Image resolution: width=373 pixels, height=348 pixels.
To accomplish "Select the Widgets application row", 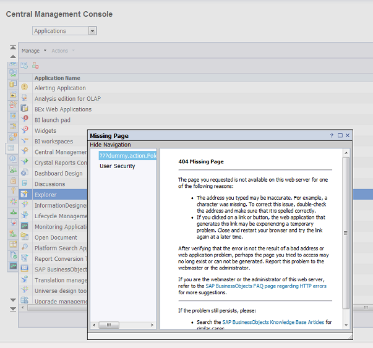I will point(53,130).
